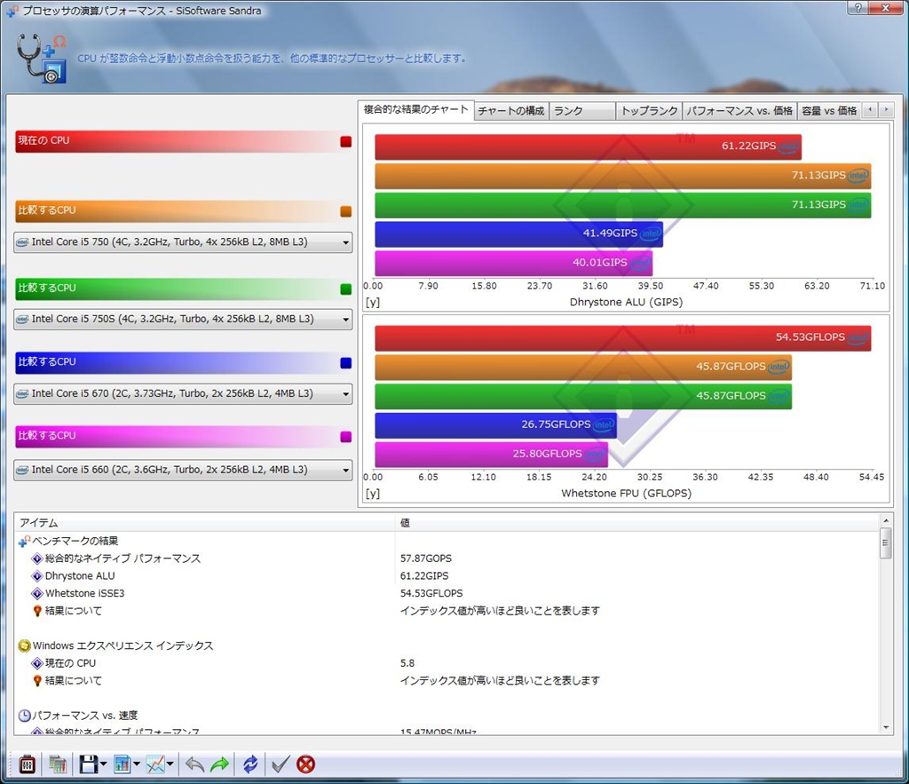Toggle the green comparison CPU indicator
This screenshot has width=909, height=784.
[346, 289]
